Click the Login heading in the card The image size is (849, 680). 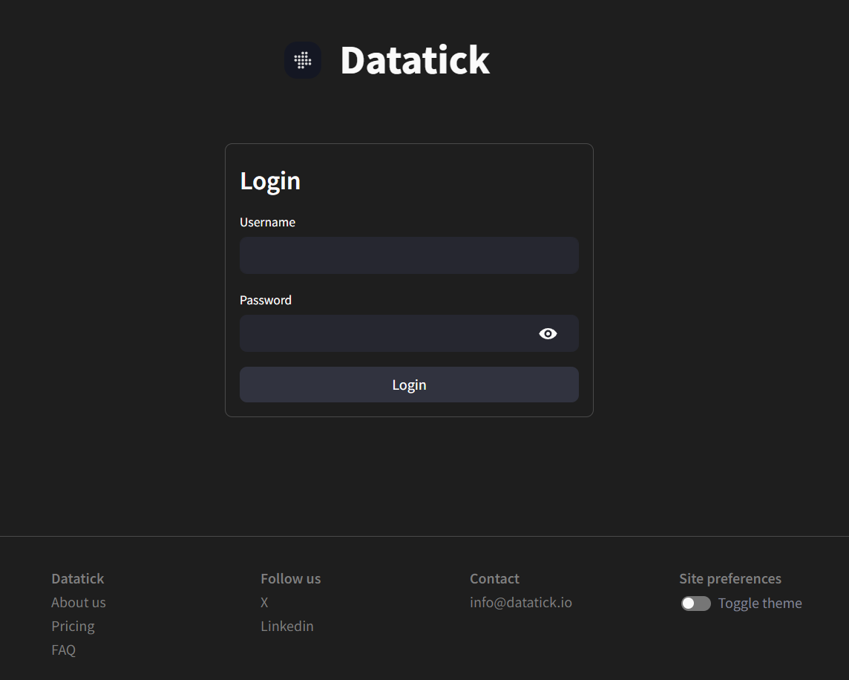coord(270,181)
